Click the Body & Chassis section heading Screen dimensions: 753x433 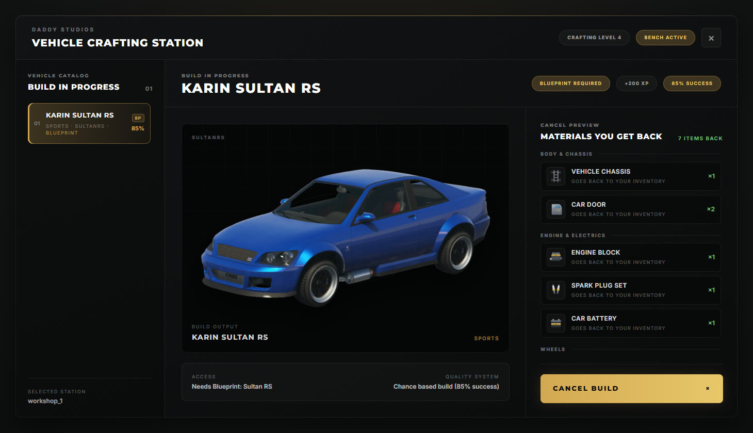[x=566, y=154]
